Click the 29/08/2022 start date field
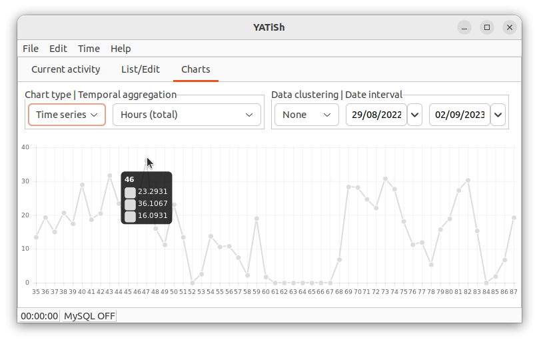539x342 pixels. (376, 115)
